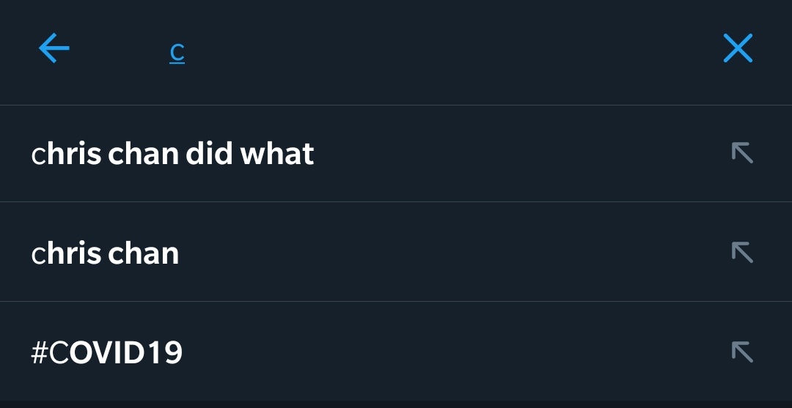Copy first suggestion into search box via arrow
The width and height of the screenshot is (792, 408).
click(742, 153)
